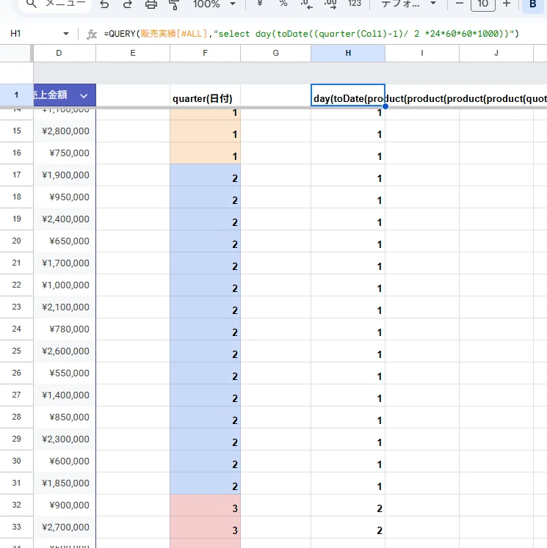Click cell with ¥780,000
This screenshot has width=547, height=548.
coord(65,329)
